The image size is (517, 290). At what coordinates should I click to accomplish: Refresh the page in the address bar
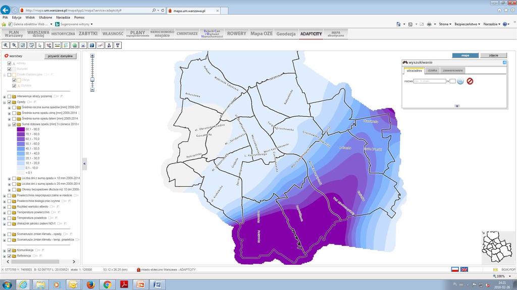click(x=163, y=11)
